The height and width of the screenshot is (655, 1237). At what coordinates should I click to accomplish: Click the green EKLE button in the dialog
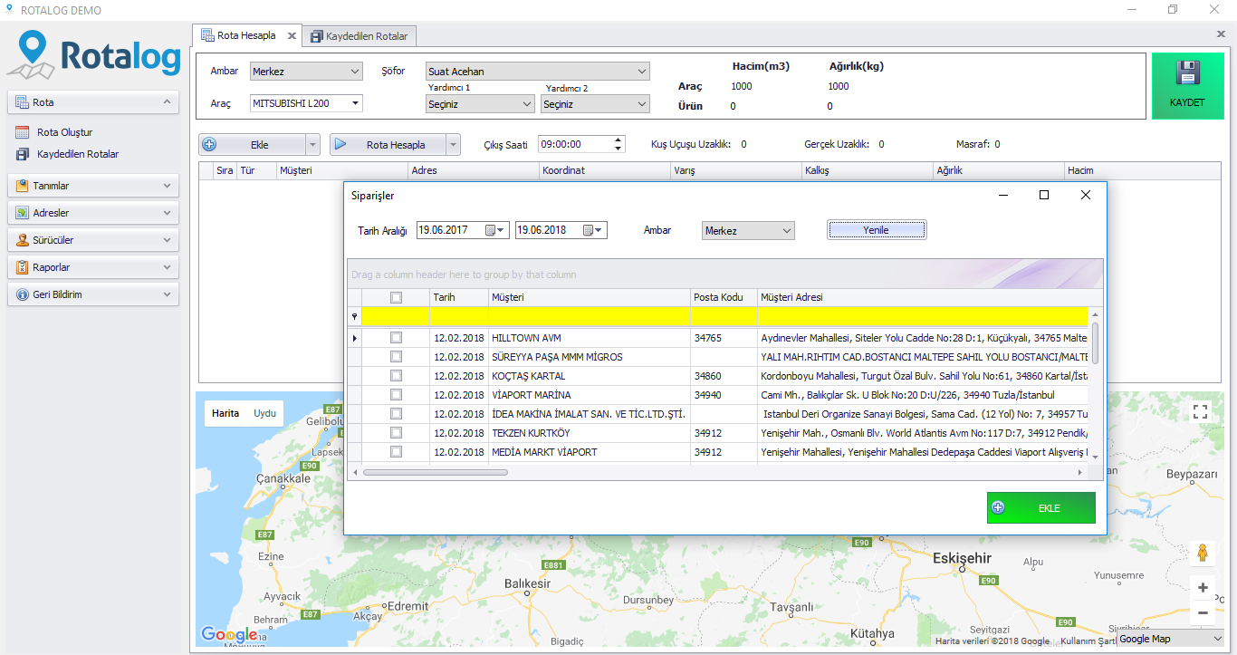[x=1041, y=508]
